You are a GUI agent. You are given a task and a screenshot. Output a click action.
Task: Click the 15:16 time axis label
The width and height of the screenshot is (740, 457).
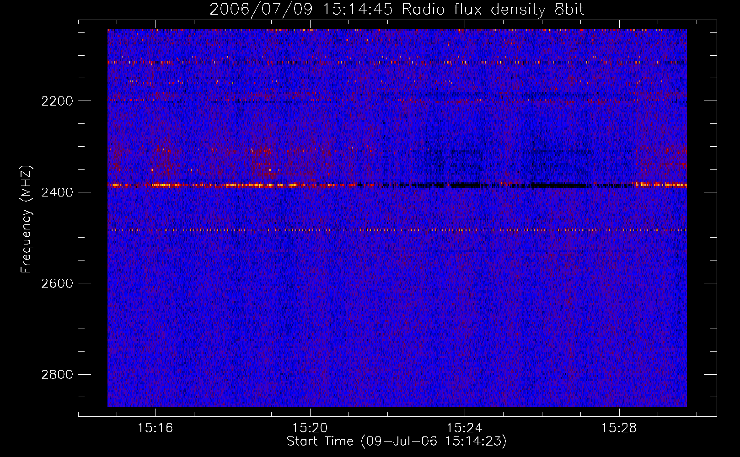tap(156, 428)
